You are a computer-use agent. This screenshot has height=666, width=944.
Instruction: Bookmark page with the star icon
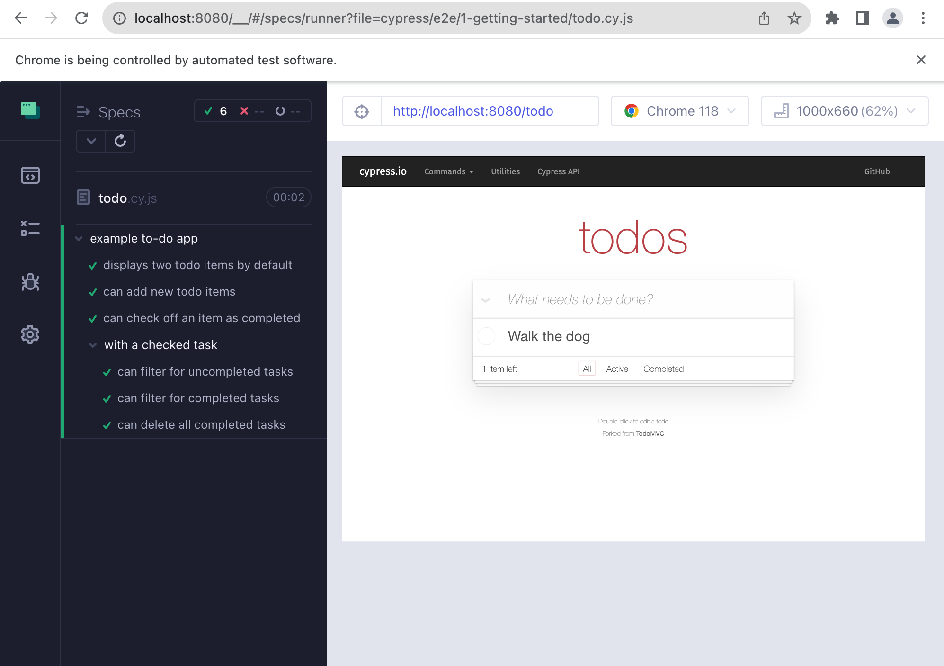[794, 18]
